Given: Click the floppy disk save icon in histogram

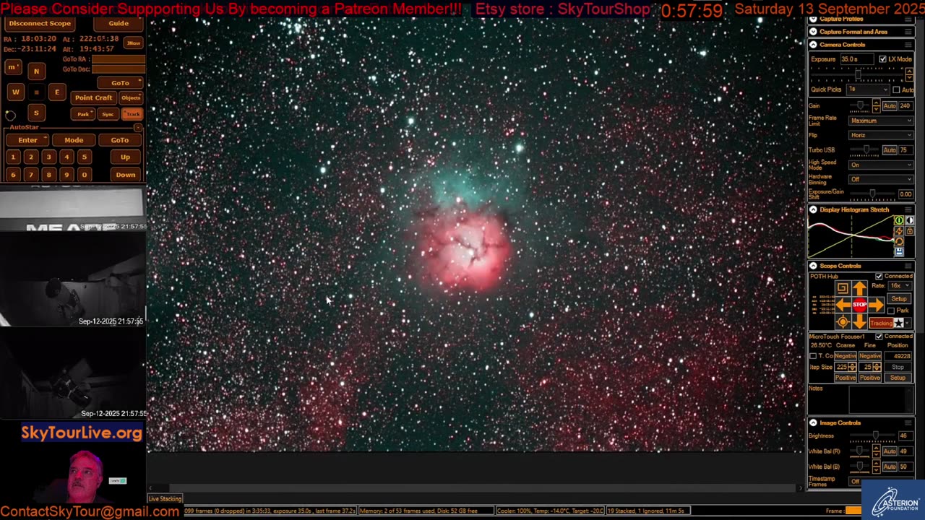Looking at the screenshot, I should (899, 251).
